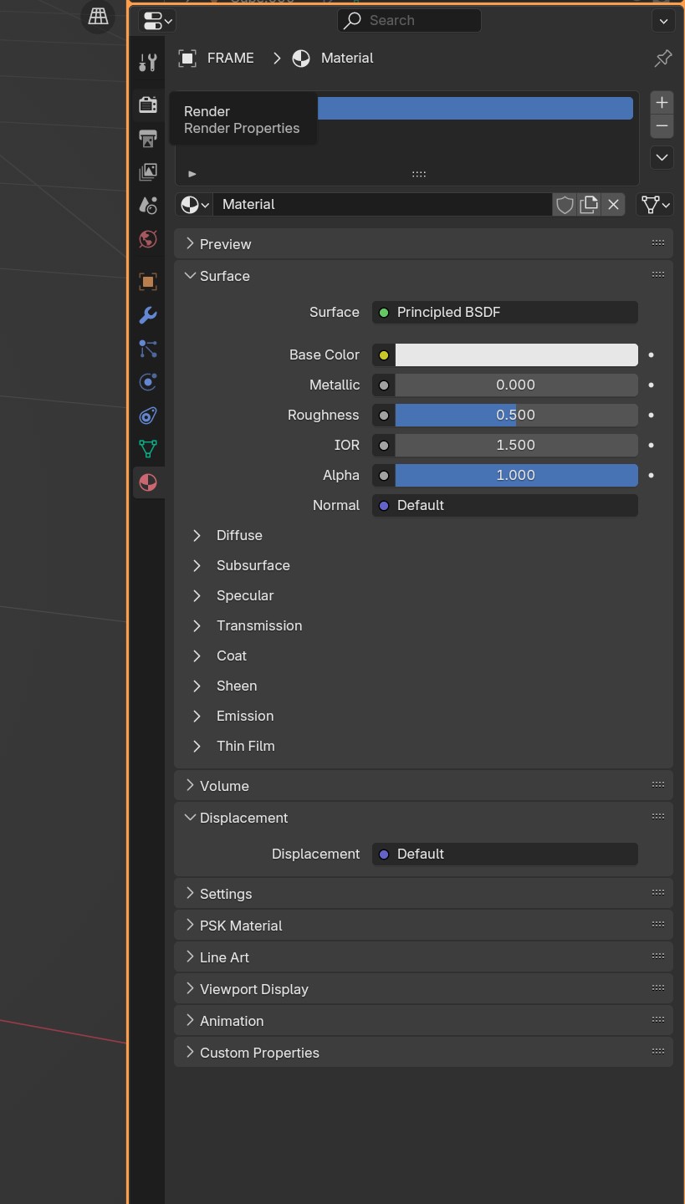Open the Tool properties tab
685x1204 pixels.
coord(148,62)
